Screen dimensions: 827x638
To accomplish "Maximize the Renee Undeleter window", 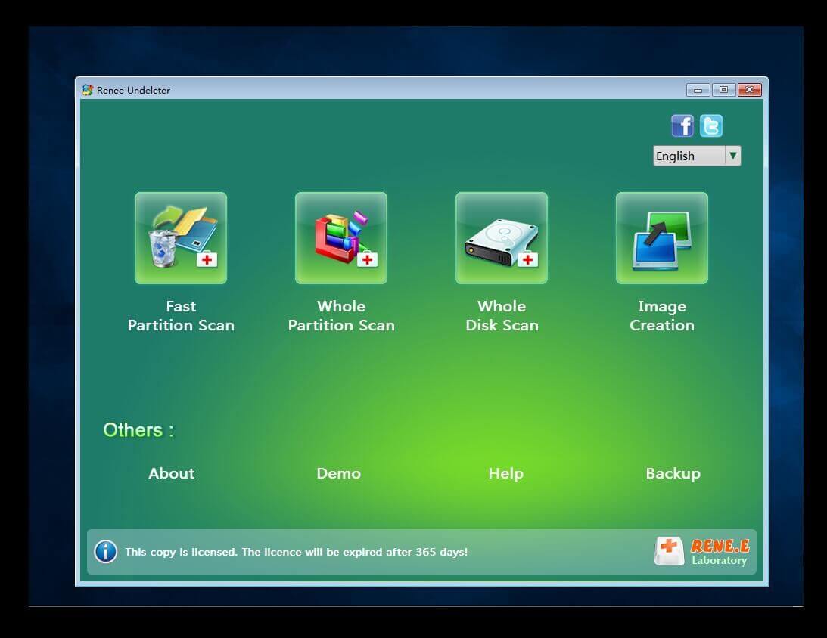I will [x=723, y=90].
